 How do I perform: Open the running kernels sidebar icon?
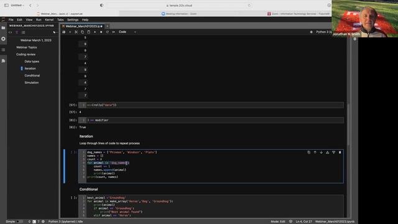click(x=3, y=39)
